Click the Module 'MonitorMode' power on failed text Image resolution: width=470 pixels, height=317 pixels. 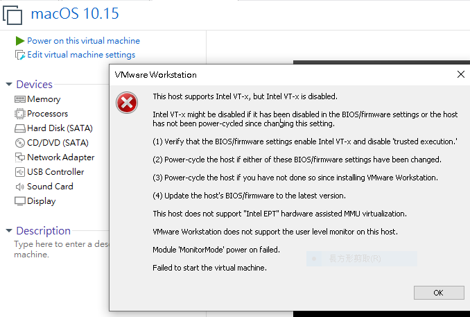pos(216,250)
